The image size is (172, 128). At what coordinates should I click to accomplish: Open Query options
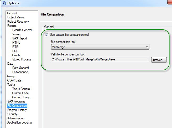pos(11,76)
